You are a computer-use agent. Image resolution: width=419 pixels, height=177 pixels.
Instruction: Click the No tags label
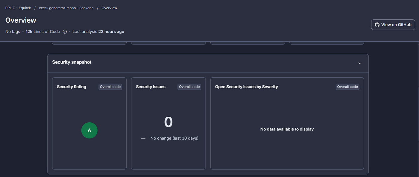coord(13,32)
